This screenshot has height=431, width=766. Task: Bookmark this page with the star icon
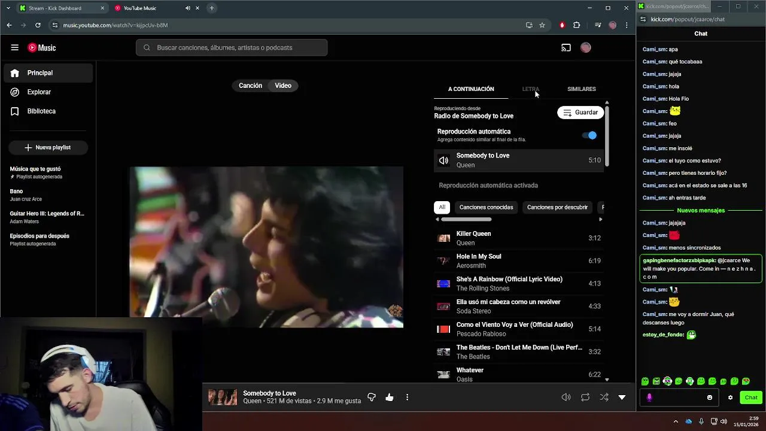[x=542, y=25]
